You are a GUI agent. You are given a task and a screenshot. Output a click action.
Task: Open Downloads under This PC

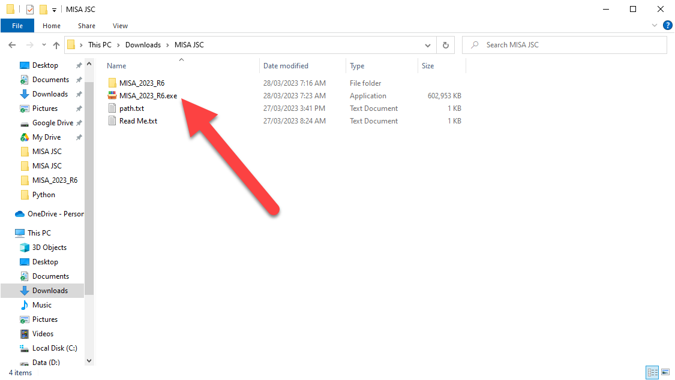point(50,291)
